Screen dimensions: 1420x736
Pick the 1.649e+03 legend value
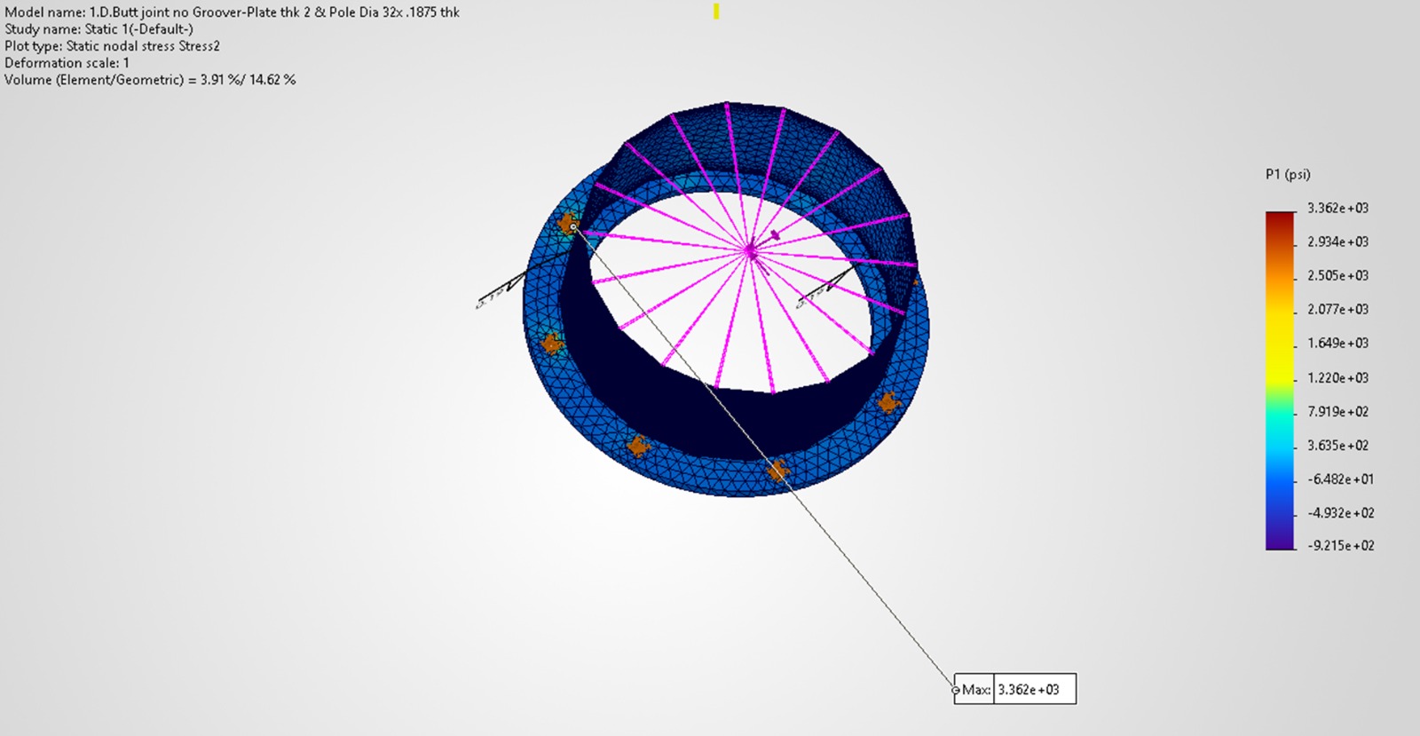pyautogui.click(x=1337, y=343)
